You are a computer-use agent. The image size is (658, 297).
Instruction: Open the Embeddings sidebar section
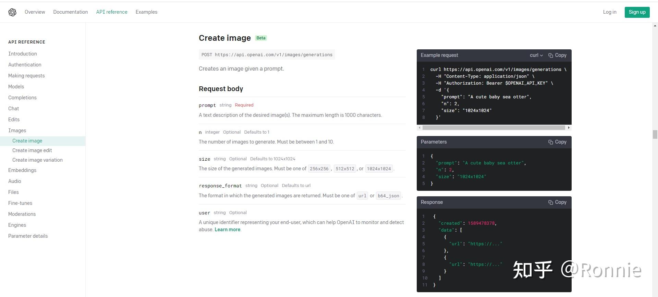click(x=22, y=170)
